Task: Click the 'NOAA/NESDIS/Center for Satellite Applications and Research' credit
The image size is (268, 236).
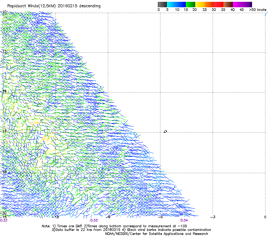Action: (x=156, y=234)
